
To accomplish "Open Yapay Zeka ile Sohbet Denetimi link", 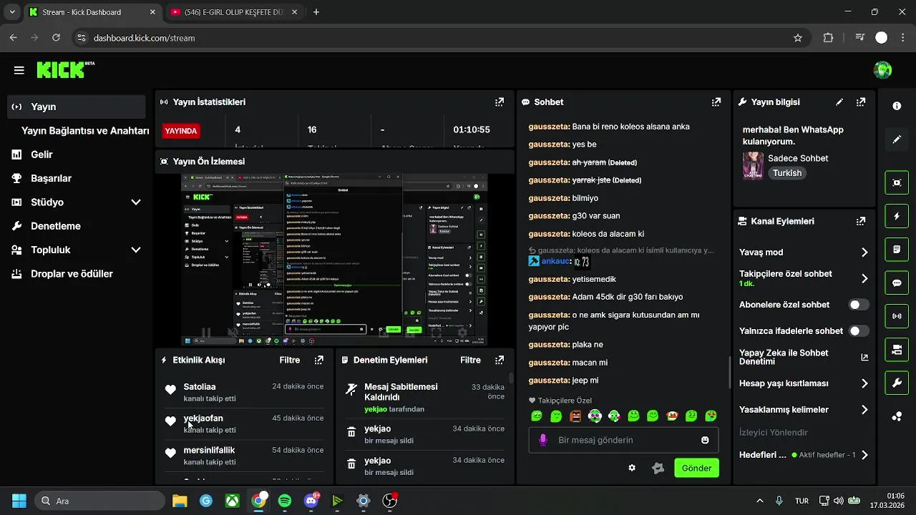I will tap(804, 357).
